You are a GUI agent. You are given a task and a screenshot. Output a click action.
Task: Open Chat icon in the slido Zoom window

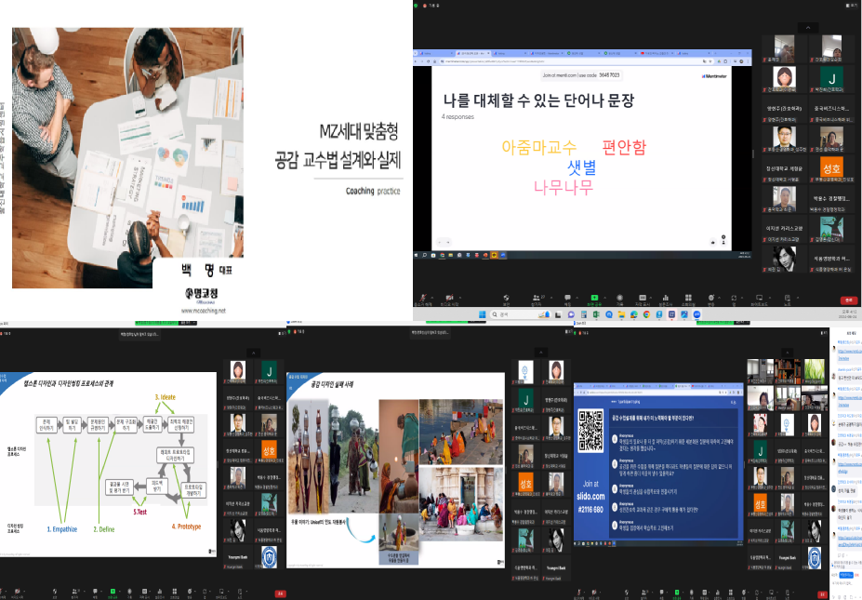[661, 593]
